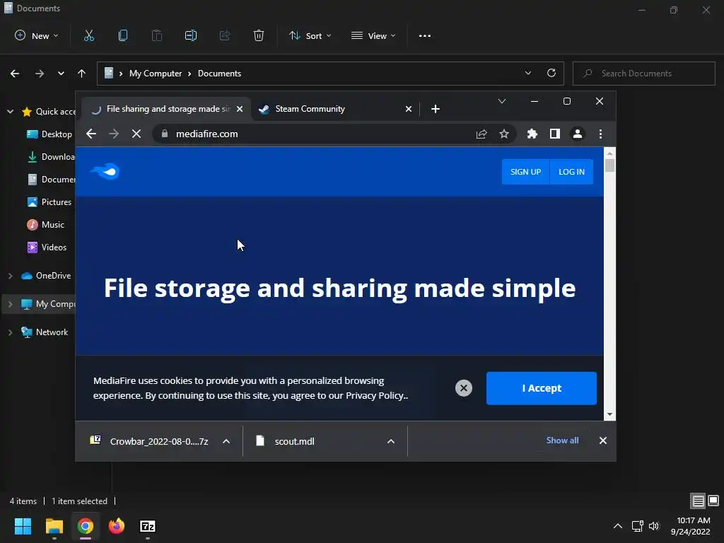
Task: Open the Sort dropdown in File Explorer
Action: (x=310, y=35)
